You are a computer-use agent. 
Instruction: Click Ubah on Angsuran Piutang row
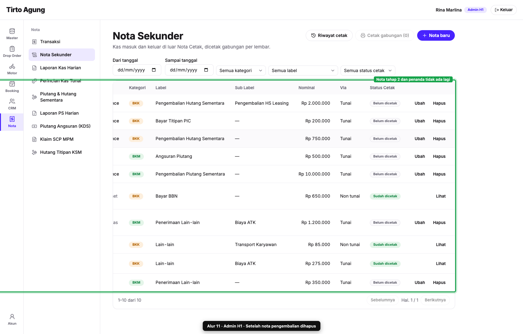pos(420,156)
